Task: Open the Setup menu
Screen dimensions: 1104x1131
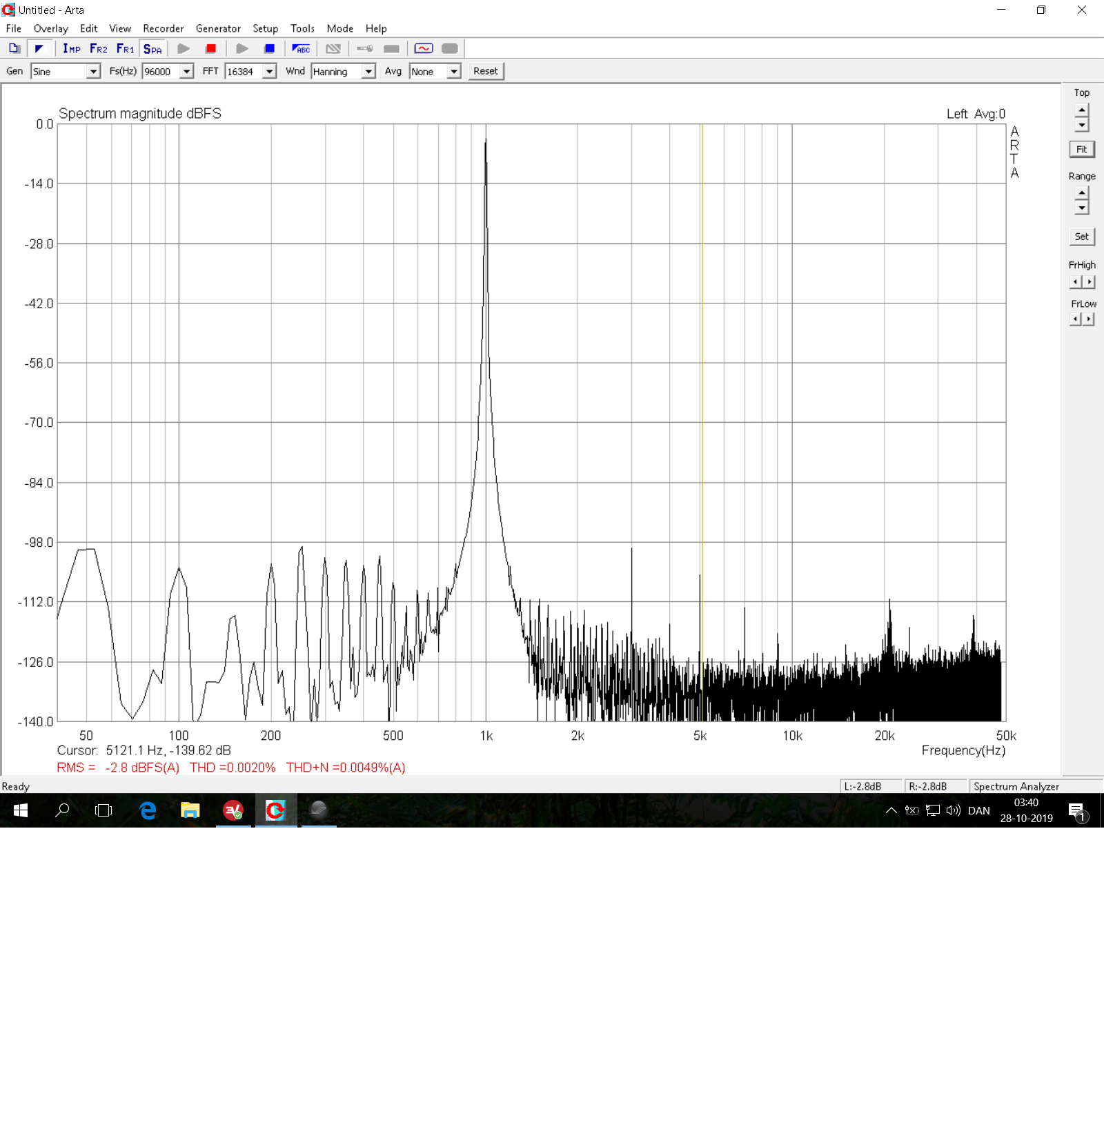Action: (x=265, y=28)
